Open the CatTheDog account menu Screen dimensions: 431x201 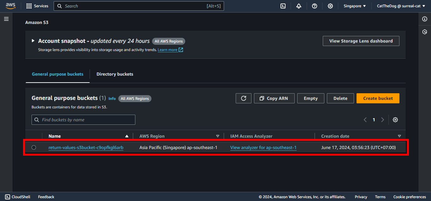tap(401, 6)
